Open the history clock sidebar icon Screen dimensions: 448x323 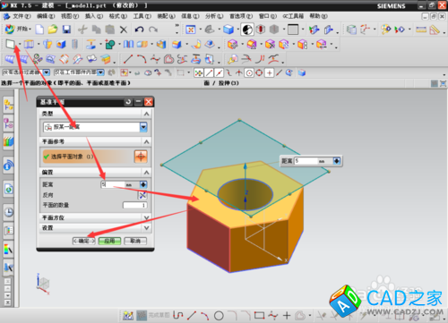(9, 212)
